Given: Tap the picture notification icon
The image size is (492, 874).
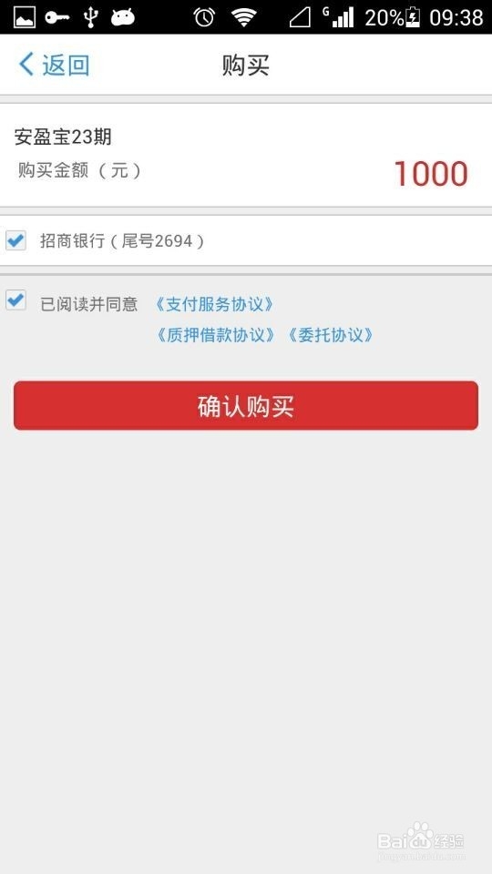Looking at the screenshot, I should [24, 17].
